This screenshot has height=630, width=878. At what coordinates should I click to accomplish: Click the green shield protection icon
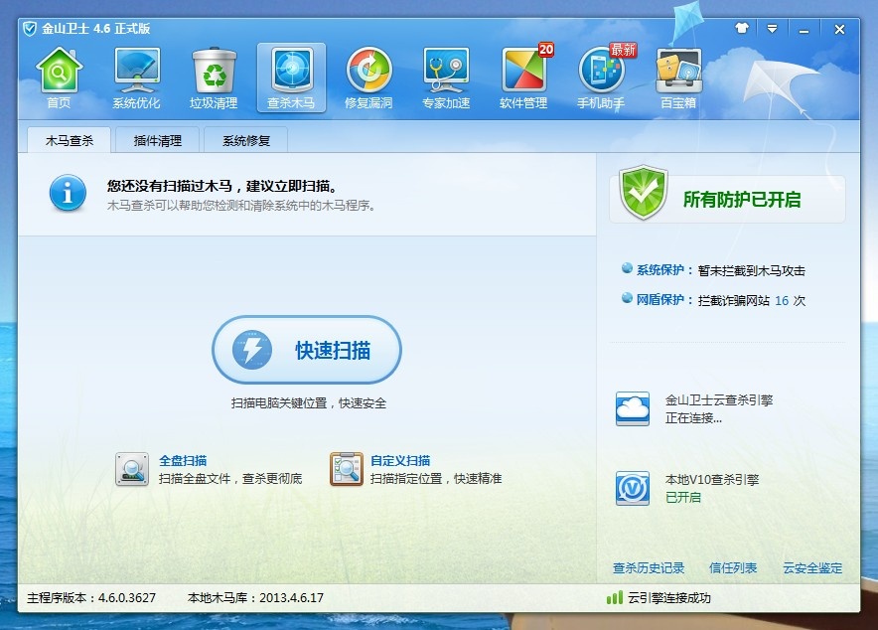pos(644,192)
